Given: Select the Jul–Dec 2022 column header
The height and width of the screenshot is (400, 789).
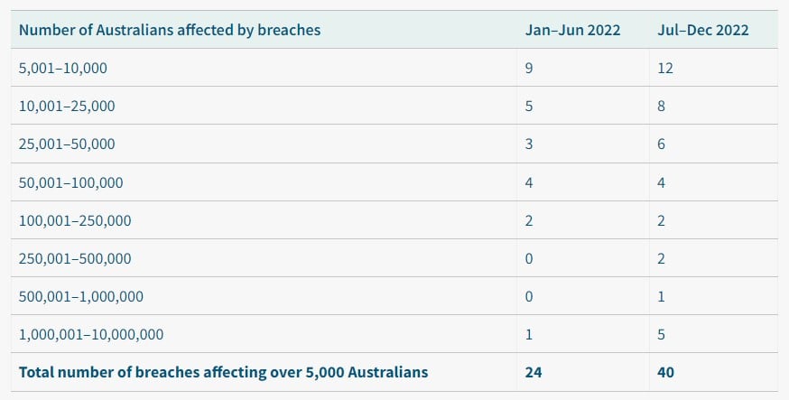Looking at the screenshot, I should tap(703, 30).
